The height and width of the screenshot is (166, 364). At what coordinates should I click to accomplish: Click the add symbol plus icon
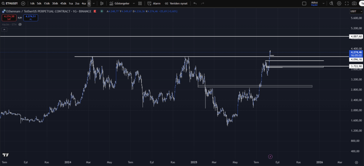click(x=23, y=3)
